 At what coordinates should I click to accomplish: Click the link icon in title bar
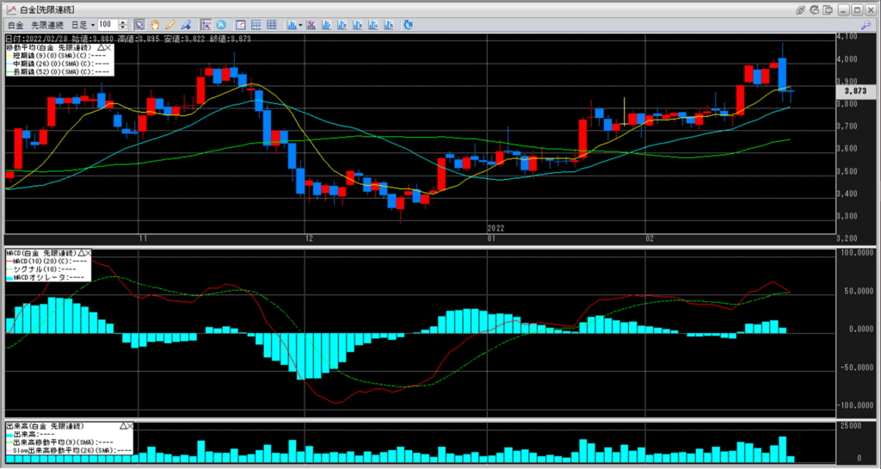[x=800, y=9]
